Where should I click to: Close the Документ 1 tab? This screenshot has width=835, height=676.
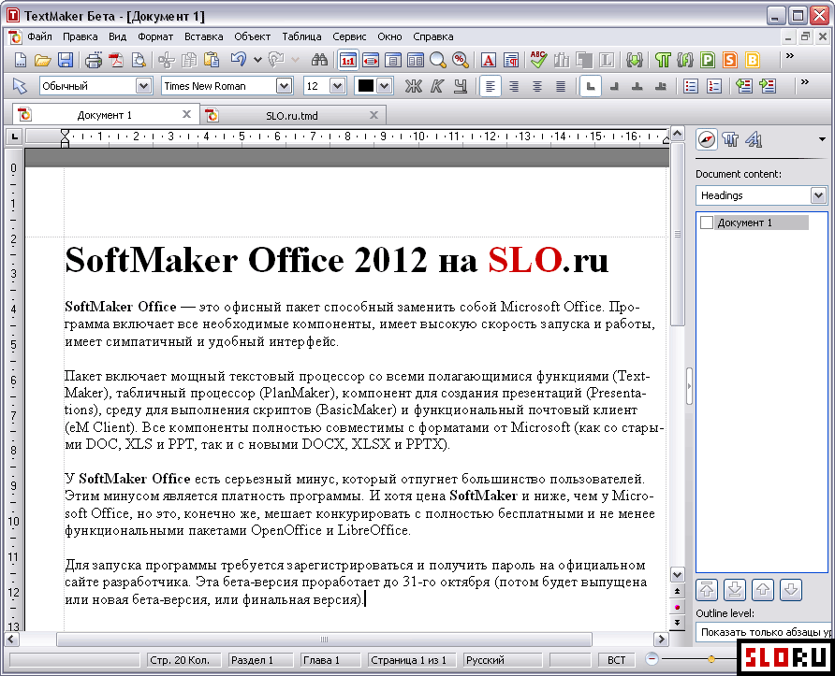(x=186, y=114)
